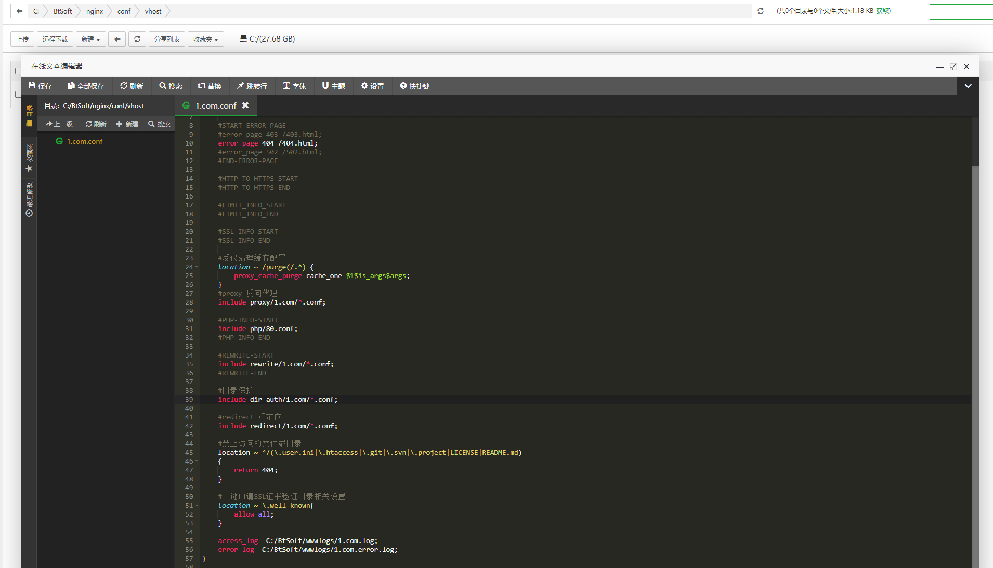This screenshot has width=993, height=568.
Task: Select the 1.com.conf editor tab
Action: point(216,105)
